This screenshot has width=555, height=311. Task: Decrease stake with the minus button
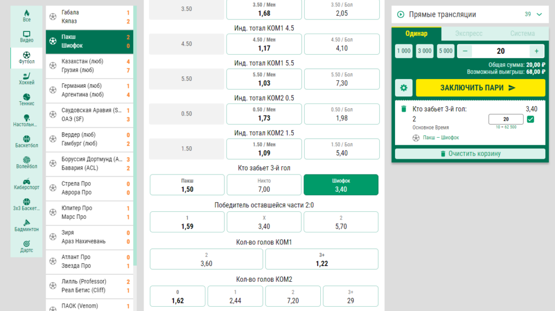[465, 51]
